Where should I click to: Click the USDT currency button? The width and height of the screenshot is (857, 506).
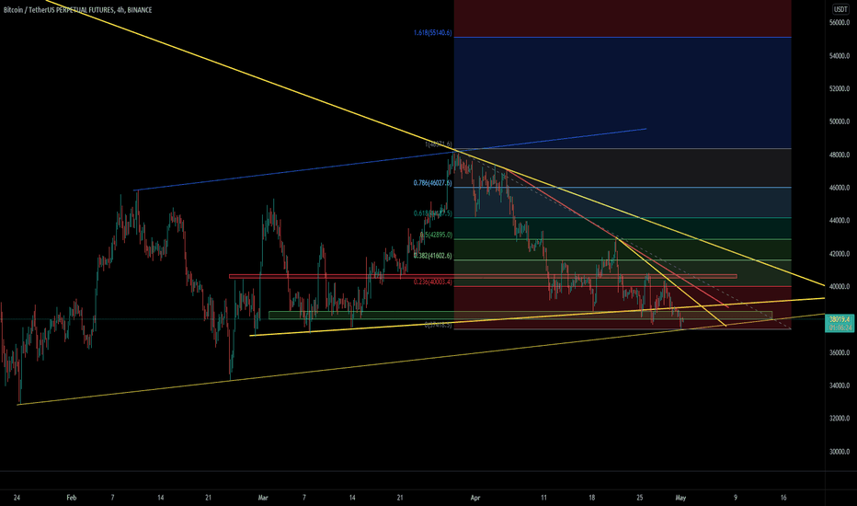click(840, 9)
